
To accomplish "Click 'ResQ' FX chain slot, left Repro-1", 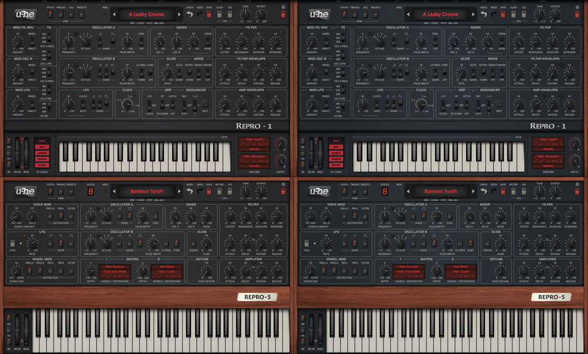I will 42,141.
